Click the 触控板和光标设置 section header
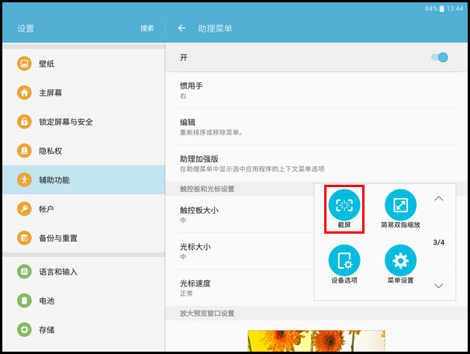Viewport: 470px width, 354px height. coord(207,189)
